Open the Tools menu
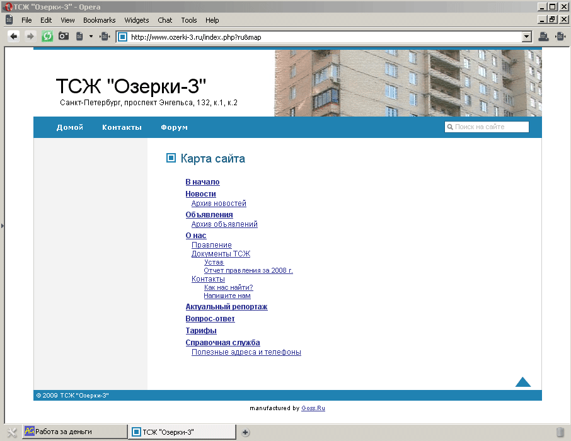The image size is (571, 441). click(x=189, y=20)
